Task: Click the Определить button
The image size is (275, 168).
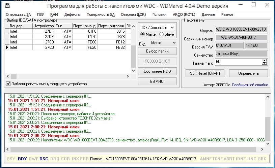Action: (x=248, y=73)
